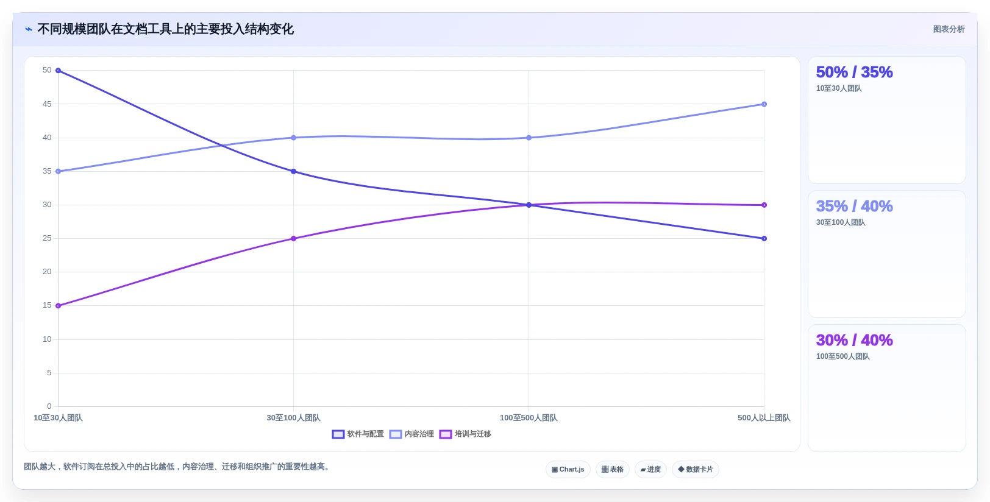
Task: Click the 内容治理 point at 30至100人团队
Action: click(294, 138)
